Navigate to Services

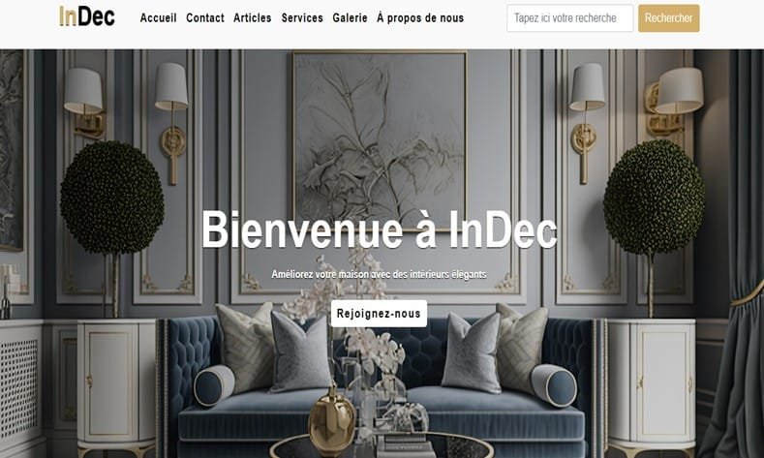click(302, 18)
